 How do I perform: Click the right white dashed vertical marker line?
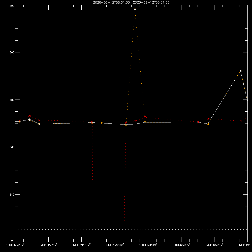tap(140, 123)
